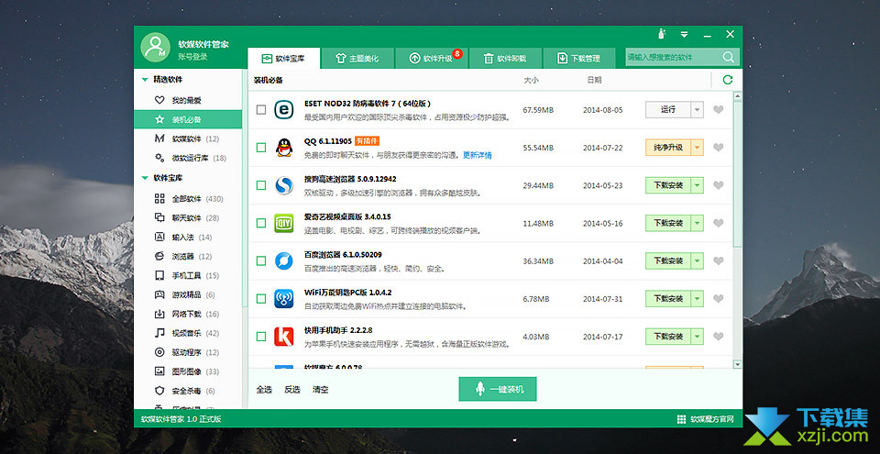Check the WiFi万能钥匙PC版 checkbox
This screenshot has width=880, height=454.
point(261,298)
